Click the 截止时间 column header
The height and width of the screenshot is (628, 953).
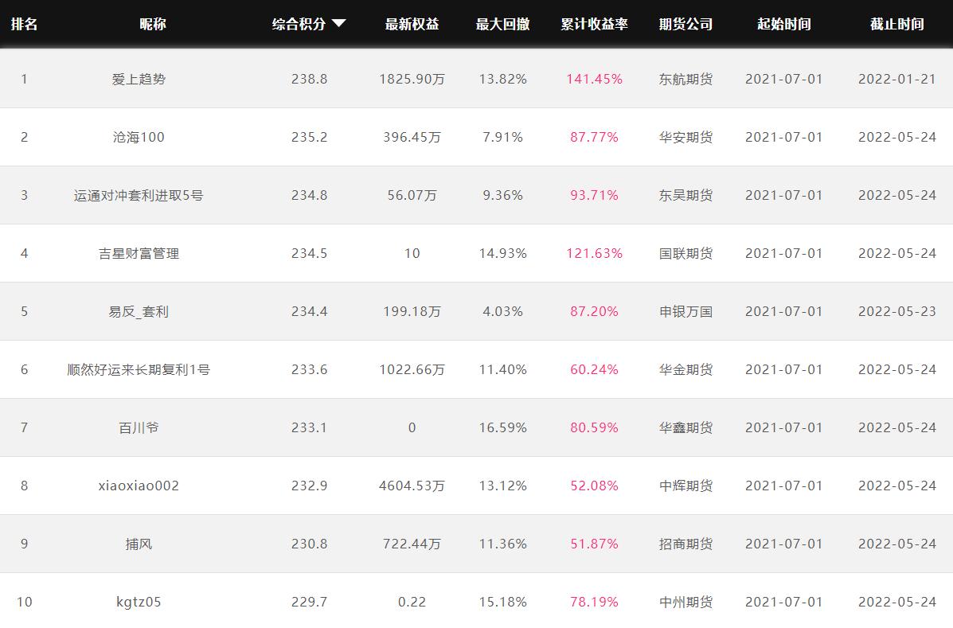pyautogui.click(x=897, y=25)
